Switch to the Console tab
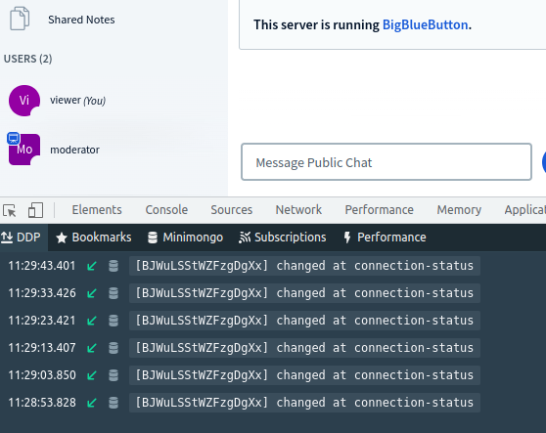This screenshot has height=433, width=546. pyautogui.click(x=166, y=210)
